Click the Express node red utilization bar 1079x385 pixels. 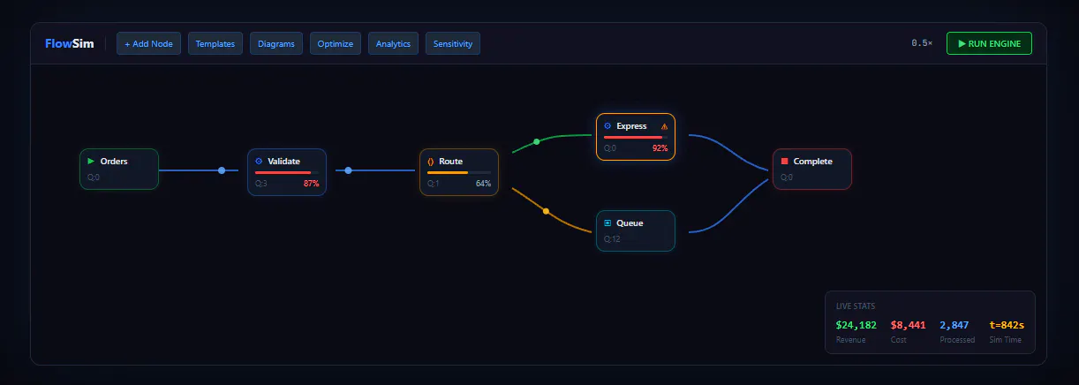pos(633,137)
